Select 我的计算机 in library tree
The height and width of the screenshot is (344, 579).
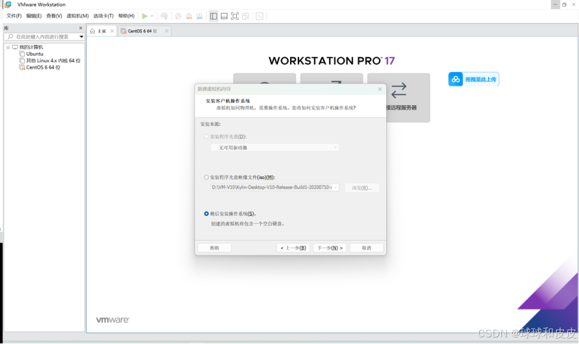coord(31,47)
